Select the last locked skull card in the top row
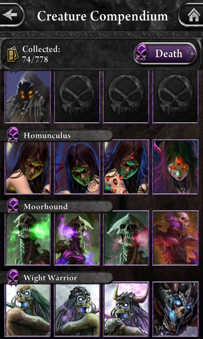203x339 pixels. (176, 97)
